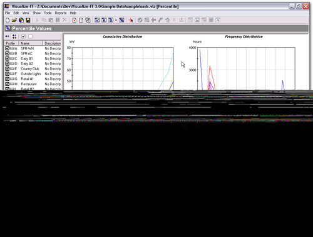Select the red crosshair pointer tool
The width and height of the screenshot is (313, 237).
131,20
